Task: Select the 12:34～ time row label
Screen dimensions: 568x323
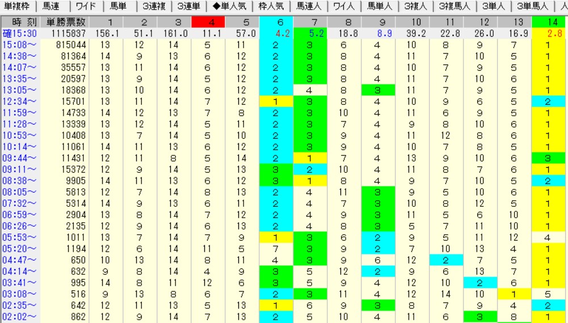Action: (x=20, y=101)
